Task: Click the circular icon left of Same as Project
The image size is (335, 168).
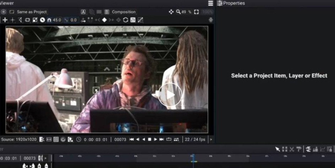Action: tap(4, 12)
